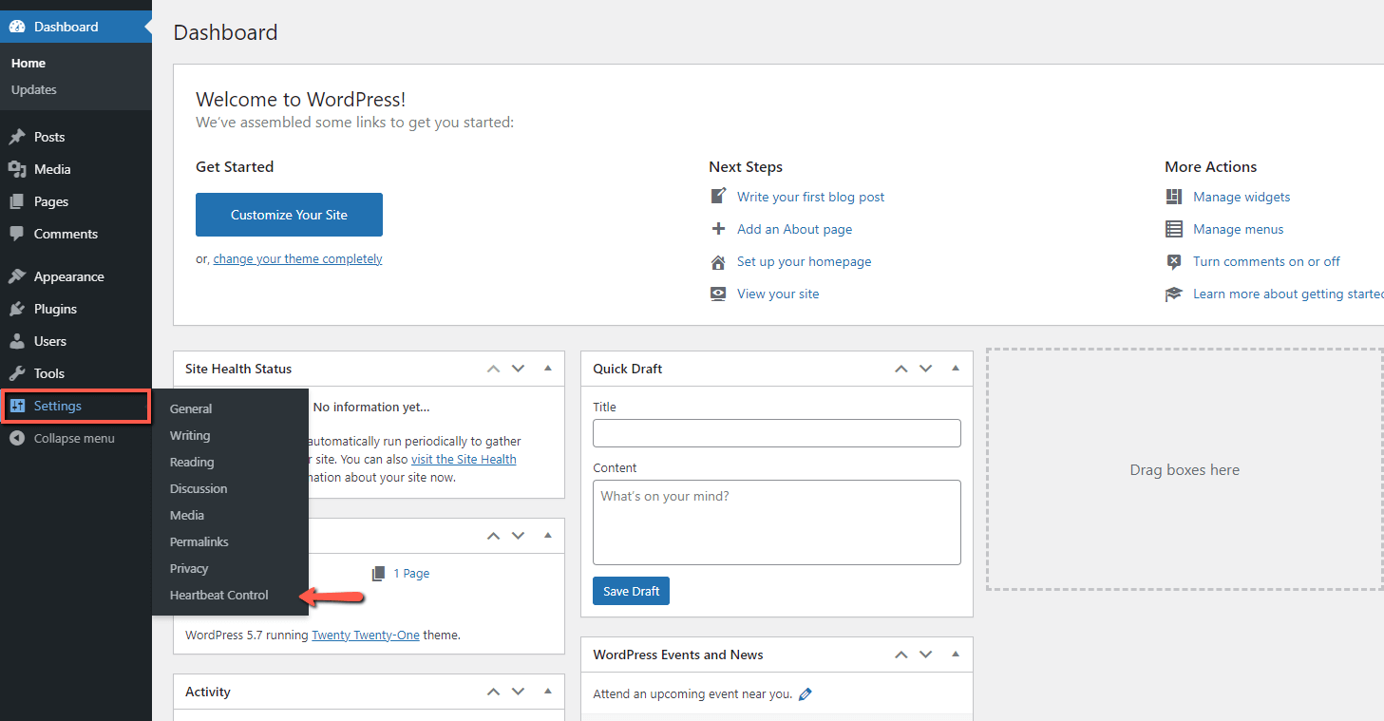Screen dimensions: 1384x721
Task: Click the Pages icon in sidebar
Action: pyautogui.click(x=17, y=201)
